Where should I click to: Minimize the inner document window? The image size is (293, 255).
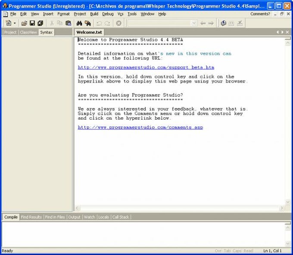pos(275,14)
